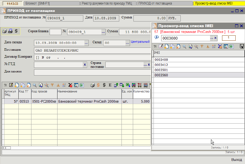
Task: Open the blank number '...' lookup
Action: pyautogui.click(x=103, y=32)
